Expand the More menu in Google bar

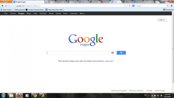[x=83, y=13]
